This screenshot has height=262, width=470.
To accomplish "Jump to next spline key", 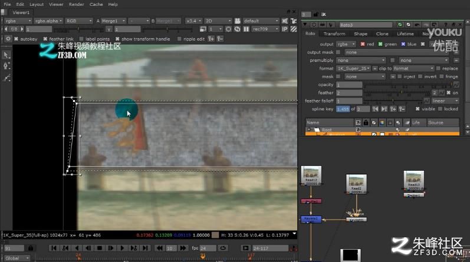I will coord(384,109).
